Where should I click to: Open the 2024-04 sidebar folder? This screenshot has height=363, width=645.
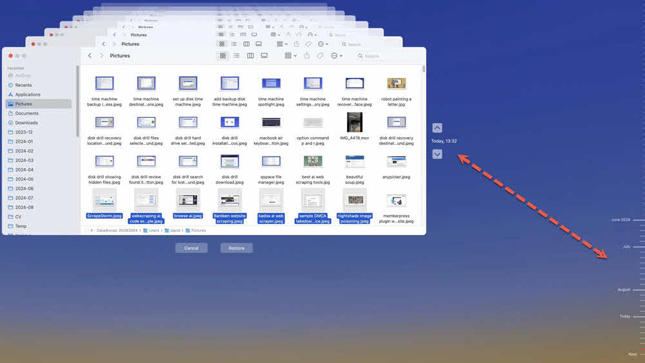pyautogui.click(x=38, y=169)
